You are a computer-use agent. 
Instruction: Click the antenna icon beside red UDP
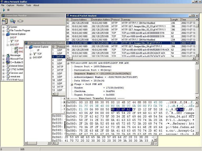12,45
